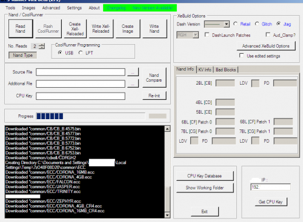Open the Settings menu

(75, 8)
